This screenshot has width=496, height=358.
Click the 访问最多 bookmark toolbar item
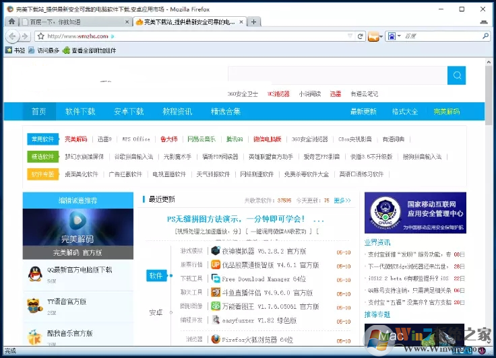coord(44,50)
